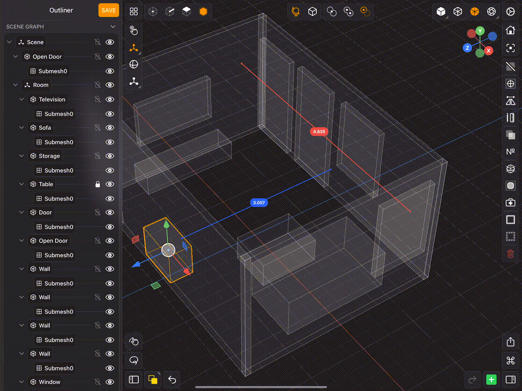Click the red 4.635 measurement label
Screen dimensions: 522x391
click(x=319, y=132)
